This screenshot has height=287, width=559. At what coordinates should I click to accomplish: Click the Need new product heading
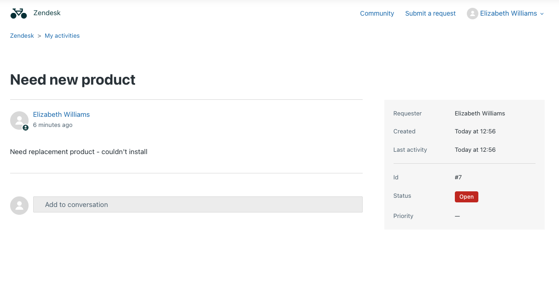(73, 80)
